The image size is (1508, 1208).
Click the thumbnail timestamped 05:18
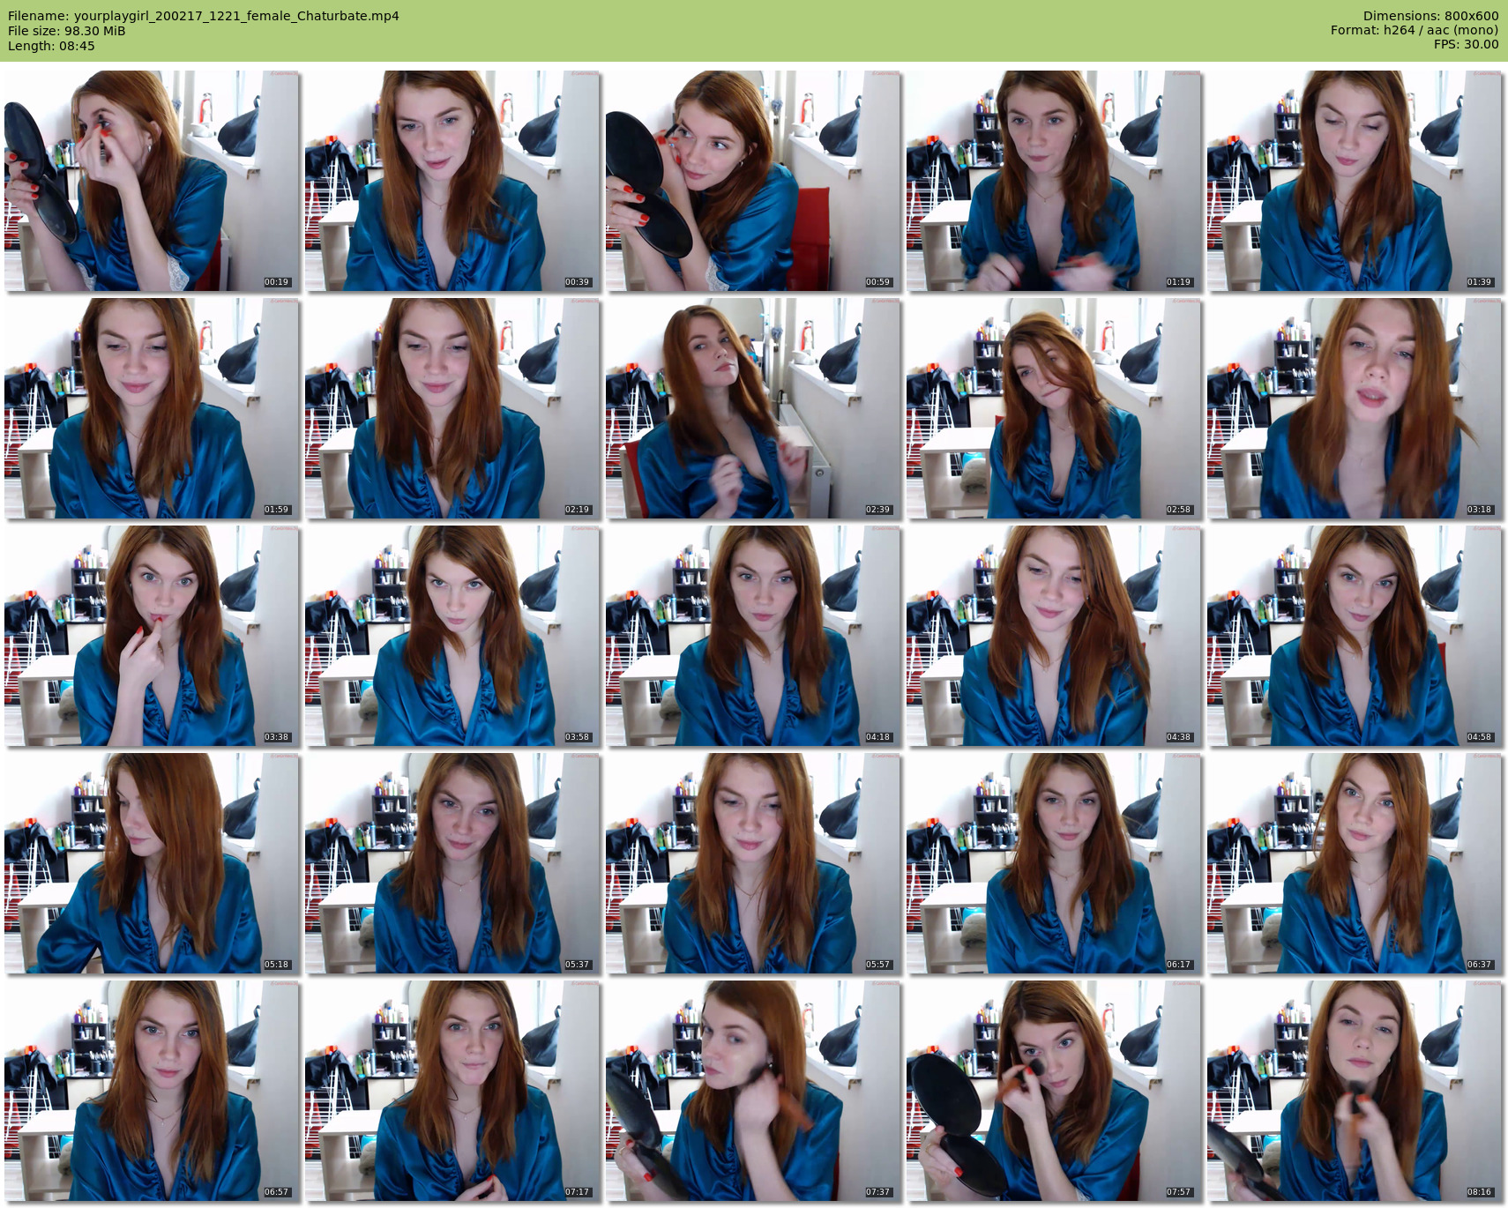[x=152, y=863]
